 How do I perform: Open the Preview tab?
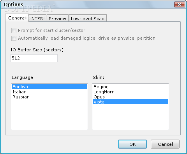tap(57, 18)
